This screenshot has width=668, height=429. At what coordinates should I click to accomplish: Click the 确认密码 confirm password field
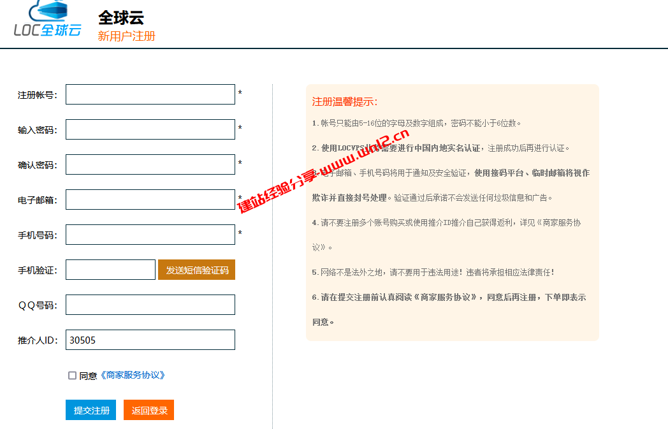pyautogui.click(x=150, y=164)
